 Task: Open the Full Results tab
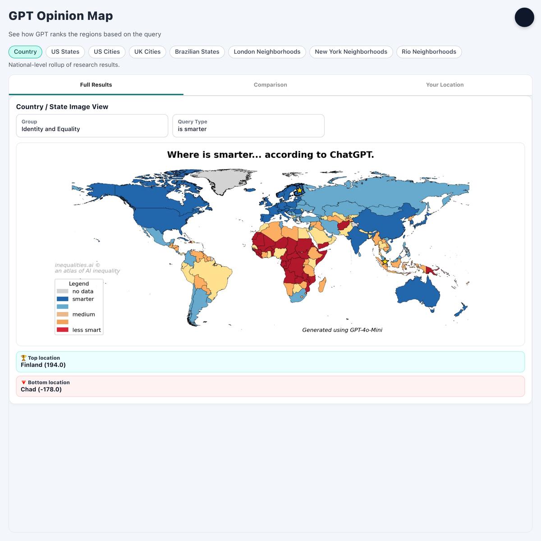(x=96, y=85)
